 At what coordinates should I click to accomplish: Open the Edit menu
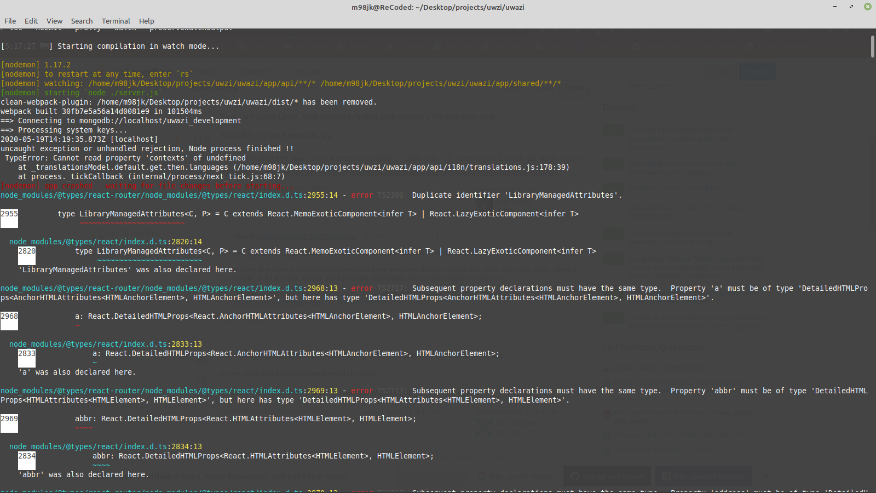point(31,21)
